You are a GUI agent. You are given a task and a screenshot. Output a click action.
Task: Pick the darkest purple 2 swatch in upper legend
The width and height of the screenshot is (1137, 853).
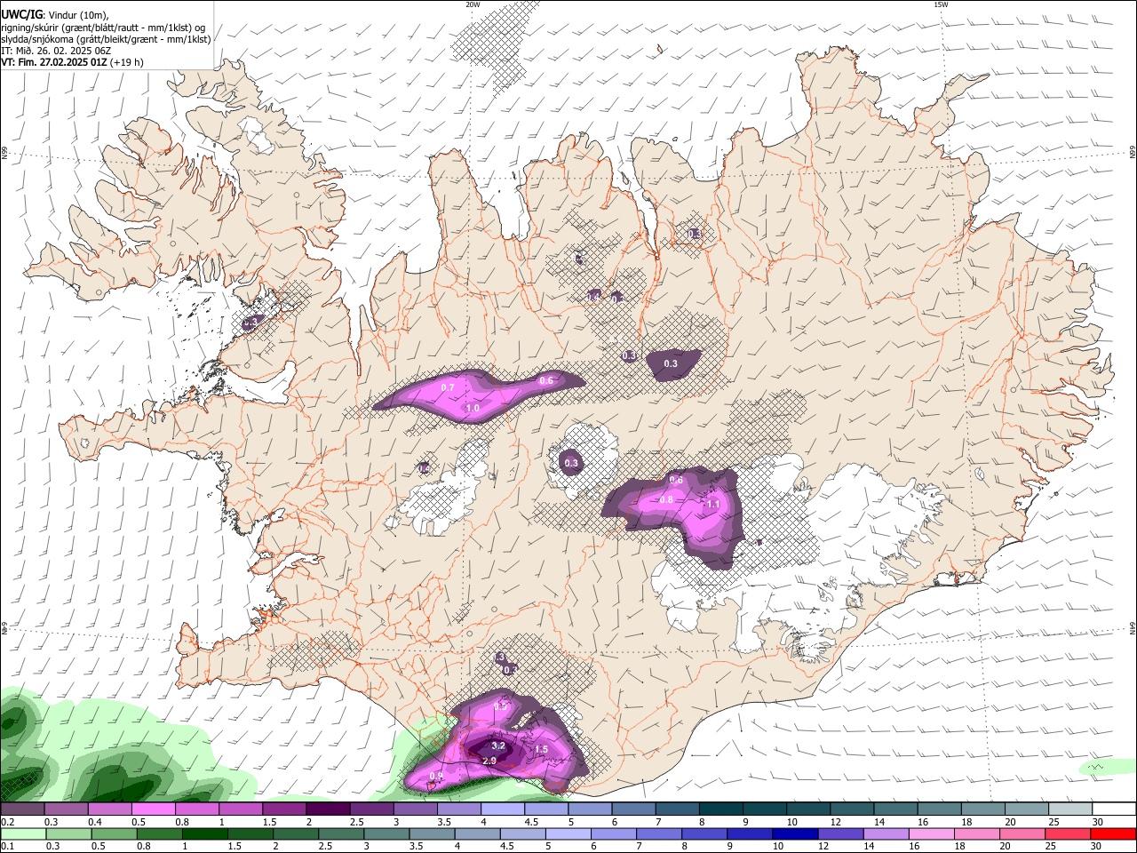point(328,809)
